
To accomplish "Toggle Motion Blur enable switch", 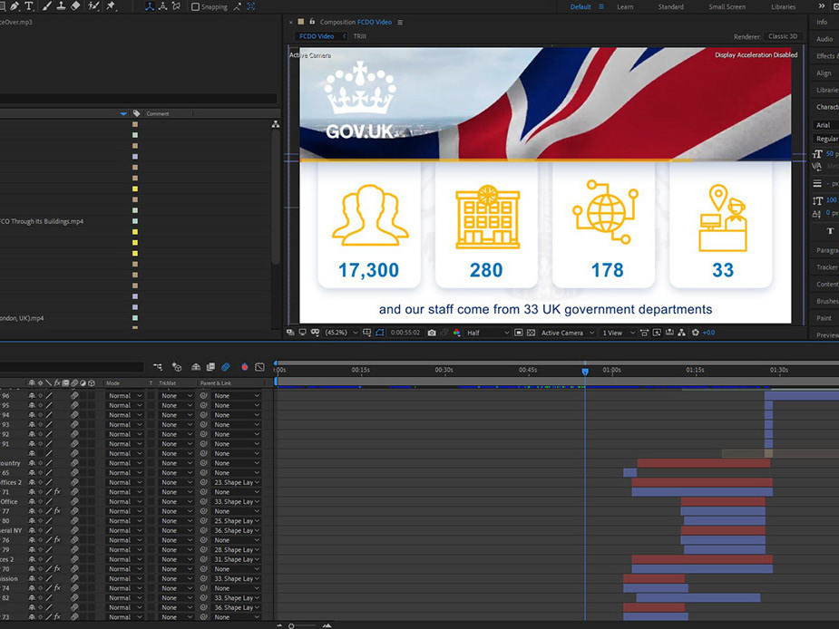I will click(x=226, y=367).
